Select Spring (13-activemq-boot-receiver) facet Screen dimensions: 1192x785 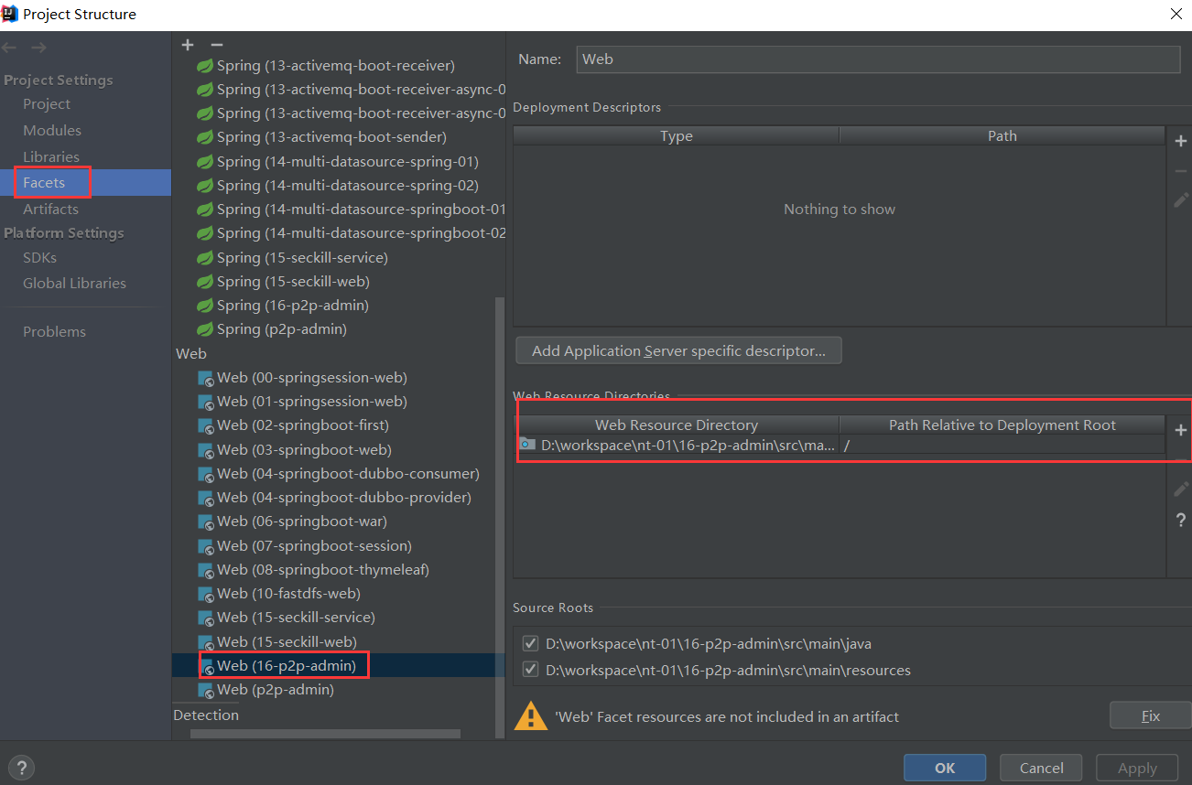tap(335, 66)
